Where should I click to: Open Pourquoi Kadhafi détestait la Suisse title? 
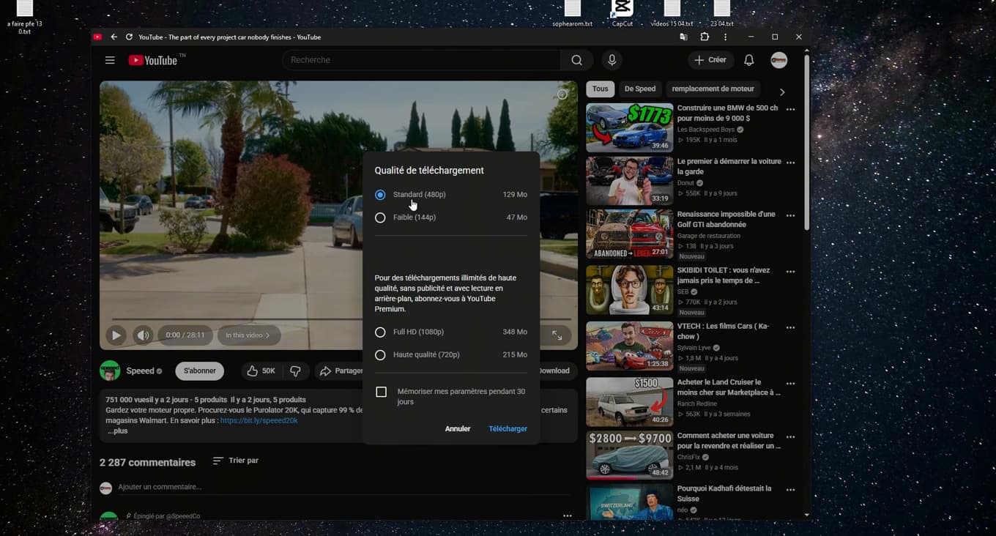724,494
